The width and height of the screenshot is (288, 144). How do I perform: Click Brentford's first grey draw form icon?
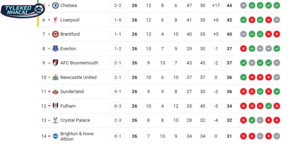(x=243, y=34)
